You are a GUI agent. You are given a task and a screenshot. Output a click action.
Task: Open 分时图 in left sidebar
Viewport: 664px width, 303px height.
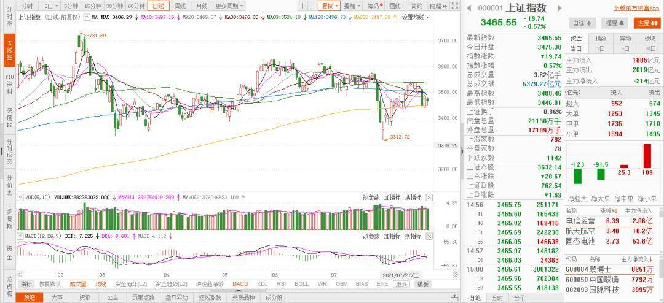[x=9, y=17]
